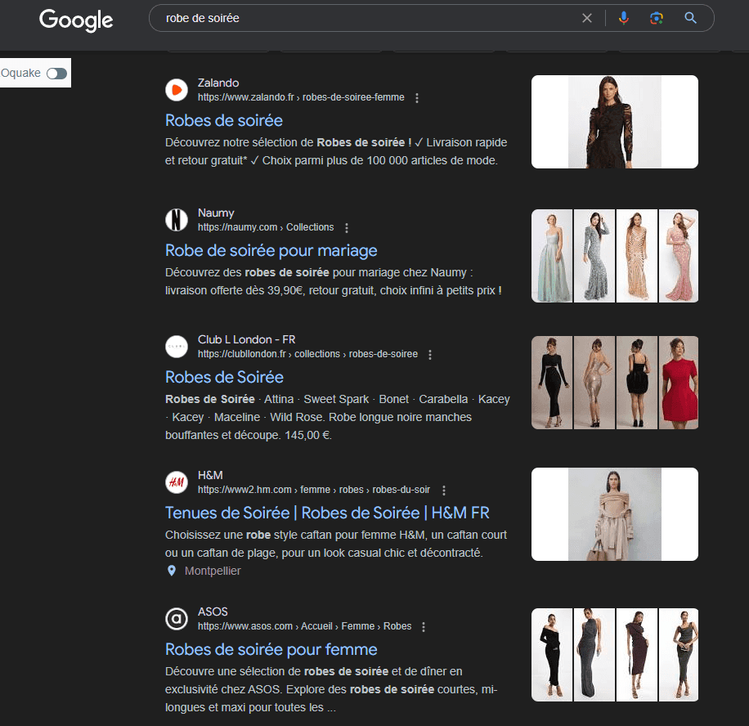
Task: Click the 'Club L London - FR' site name
Action: tap(246, 339)
